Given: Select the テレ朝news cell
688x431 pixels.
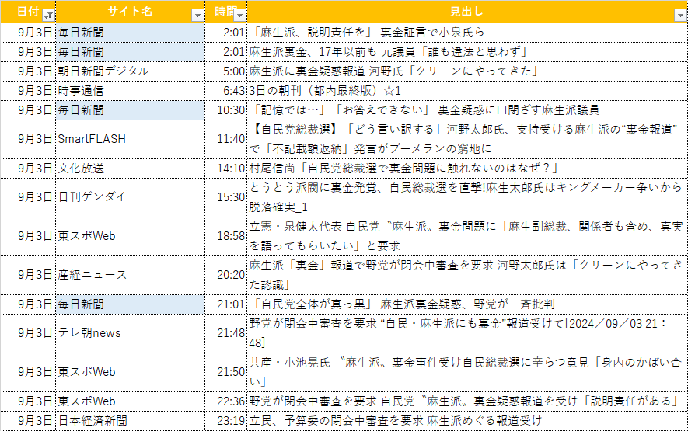Looking at the screenshot, I should click(x=131, y=333).
